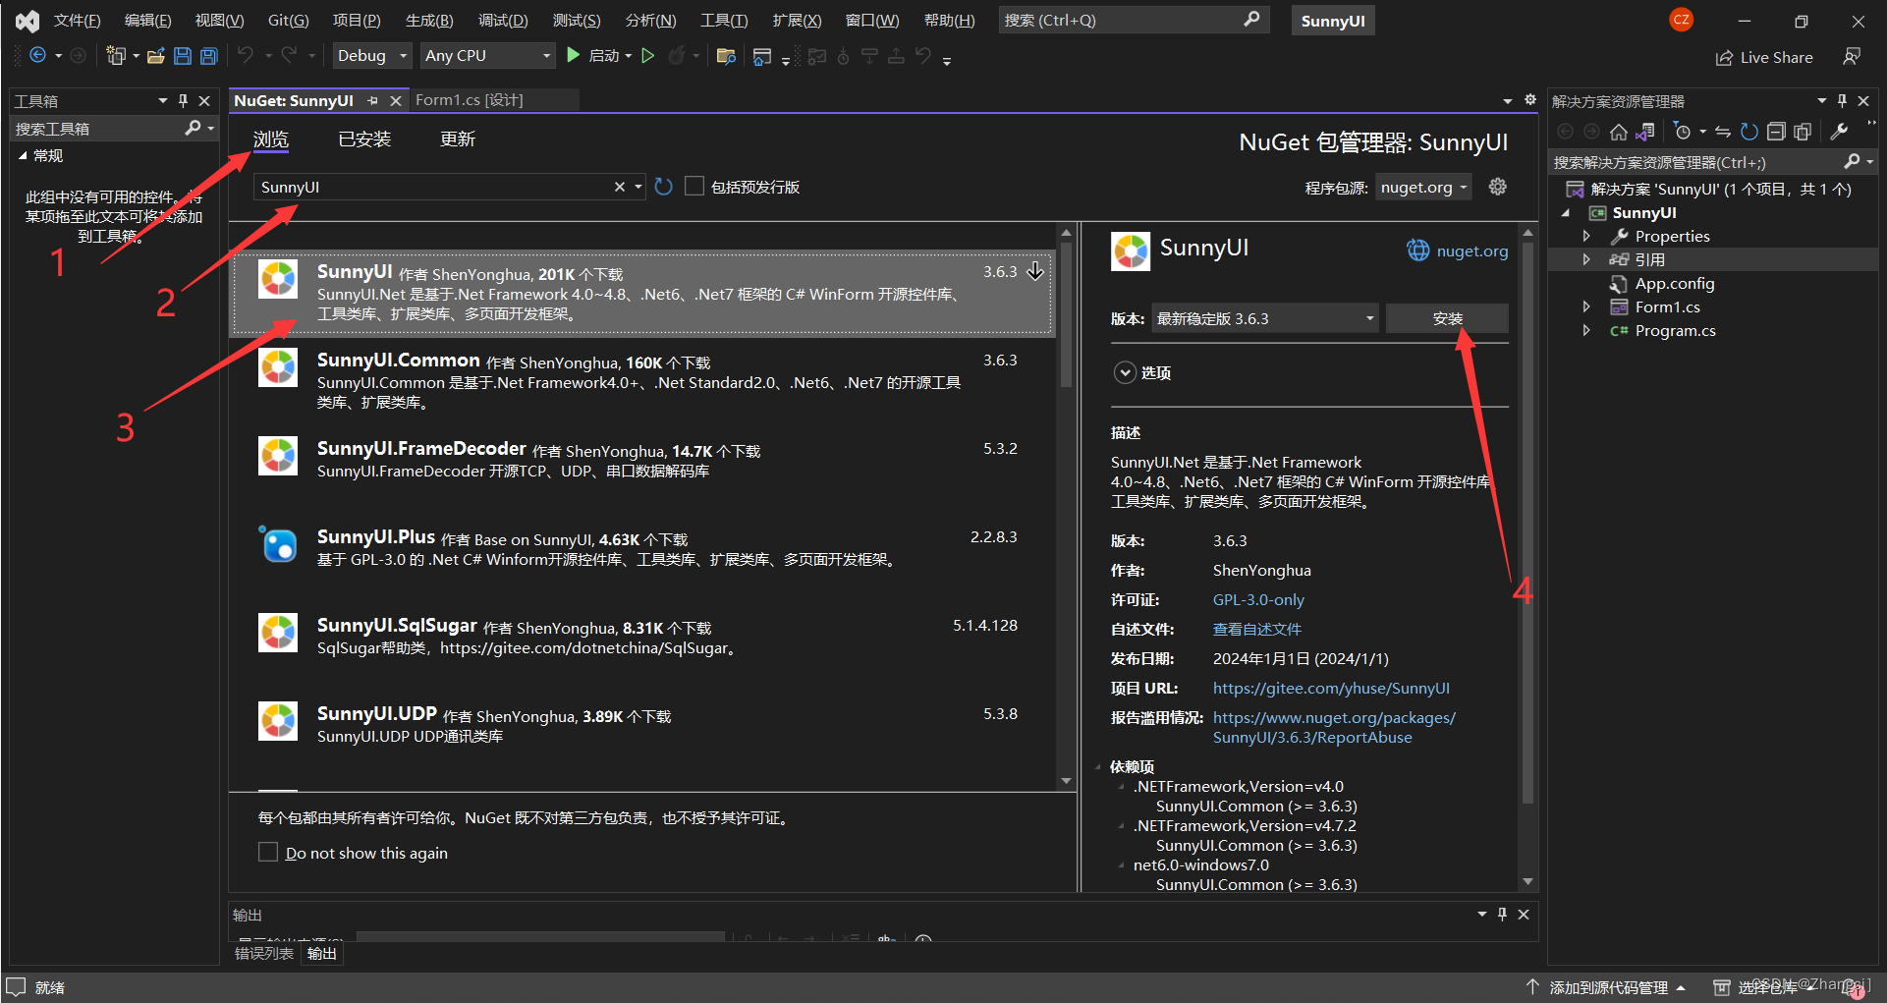Screen dimensions: 1887x1003
Task: Expand the Options section in package details
Action: pyautogui.click(x=1126, y=372)
